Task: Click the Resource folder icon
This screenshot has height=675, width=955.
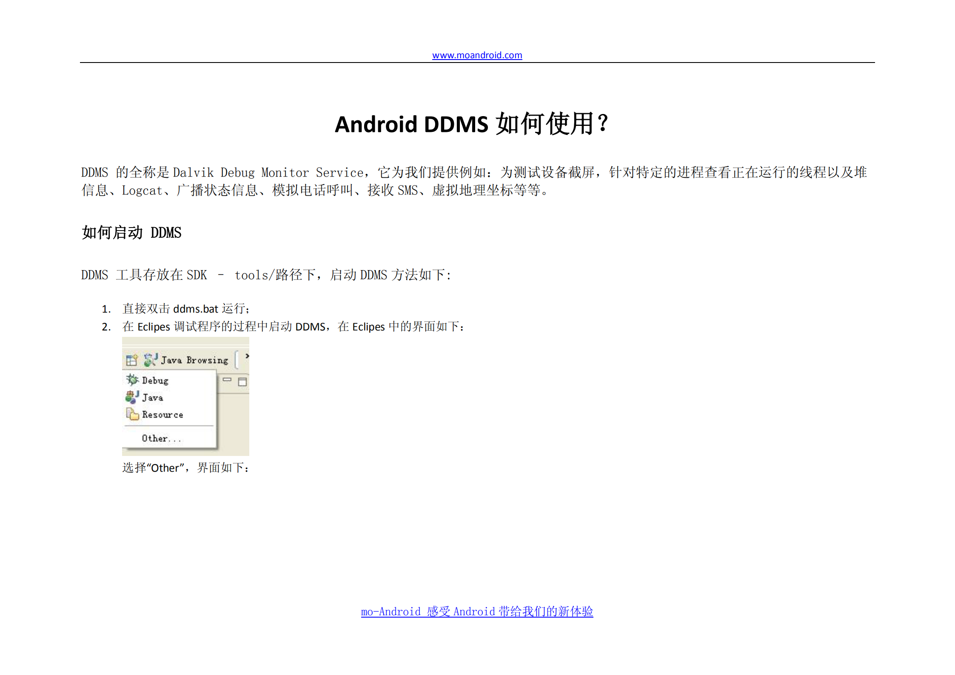Action: click(x=133, y=415)
